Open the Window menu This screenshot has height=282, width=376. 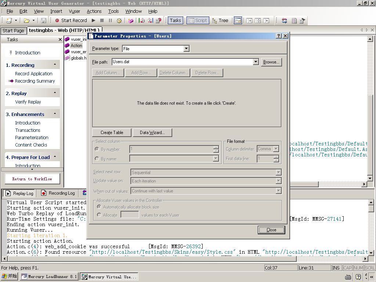[x=134, y=11]
